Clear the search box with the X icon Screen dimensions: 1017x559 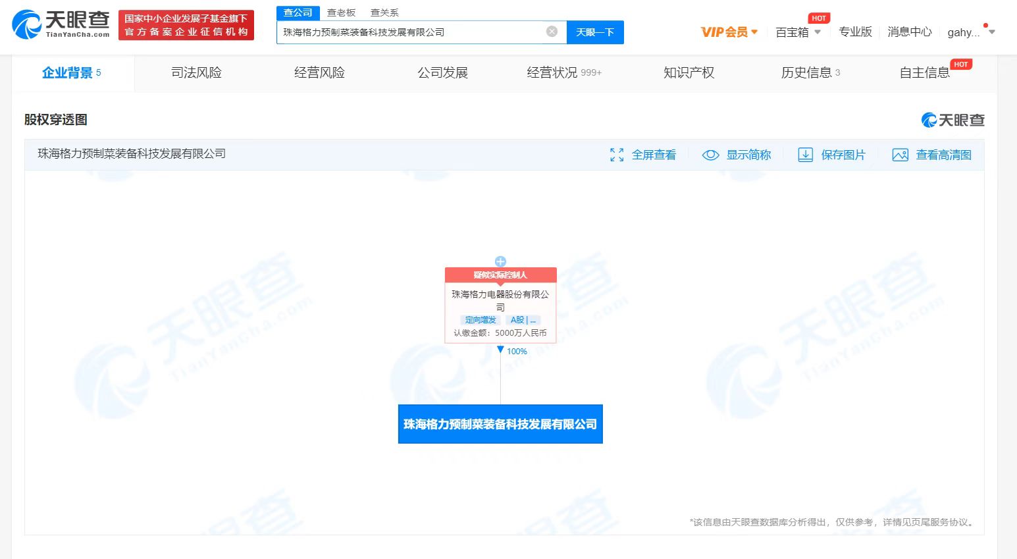tap(552, 32)
